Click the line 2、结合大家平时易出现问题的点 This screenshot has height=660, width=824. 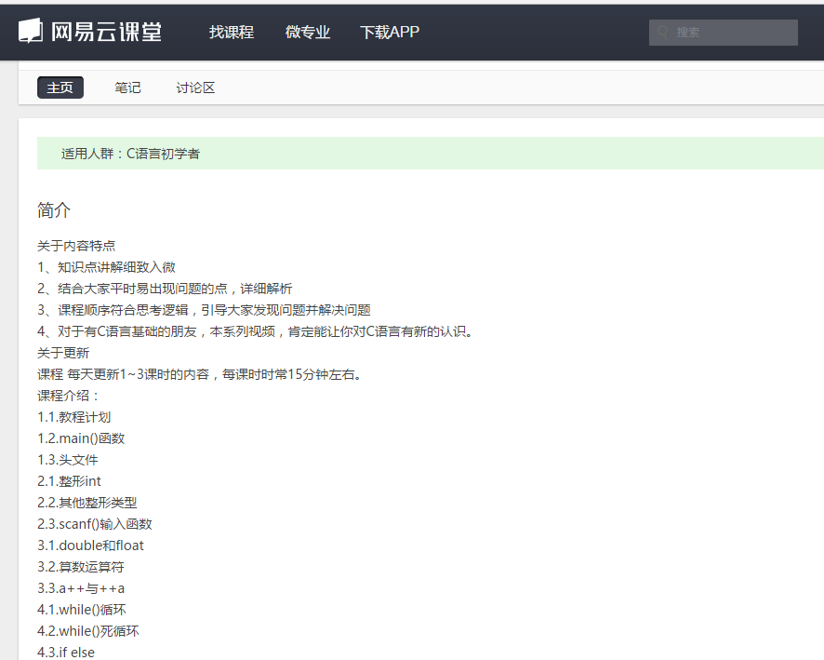[165, 289]
